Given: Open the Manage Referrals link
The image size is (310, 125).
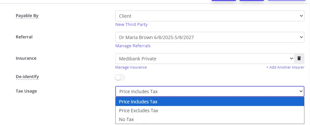Looking at the screenshot, I should click(133, 46).
